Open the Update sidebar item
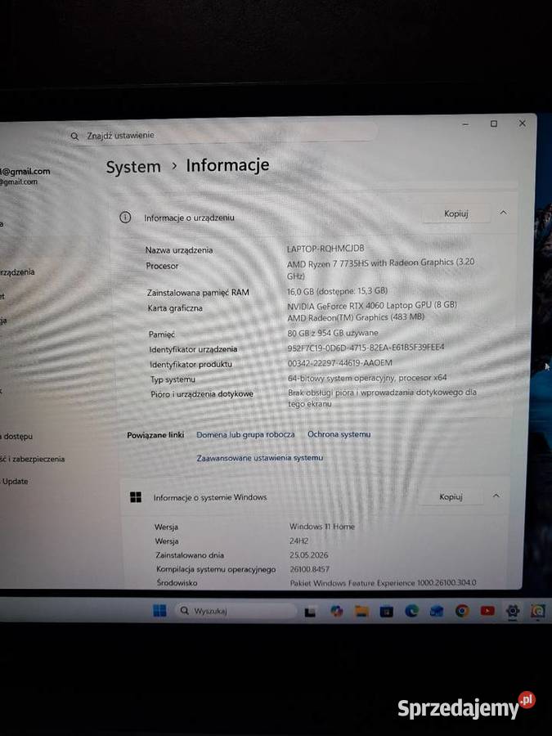 click(14, 481)
